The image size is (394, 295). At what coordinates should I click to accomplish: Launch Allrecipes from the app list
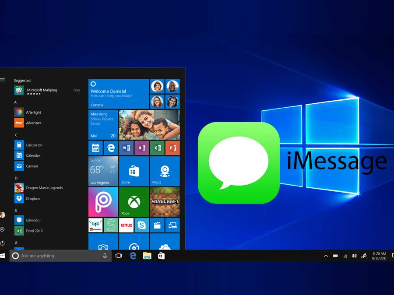point(33,123)
